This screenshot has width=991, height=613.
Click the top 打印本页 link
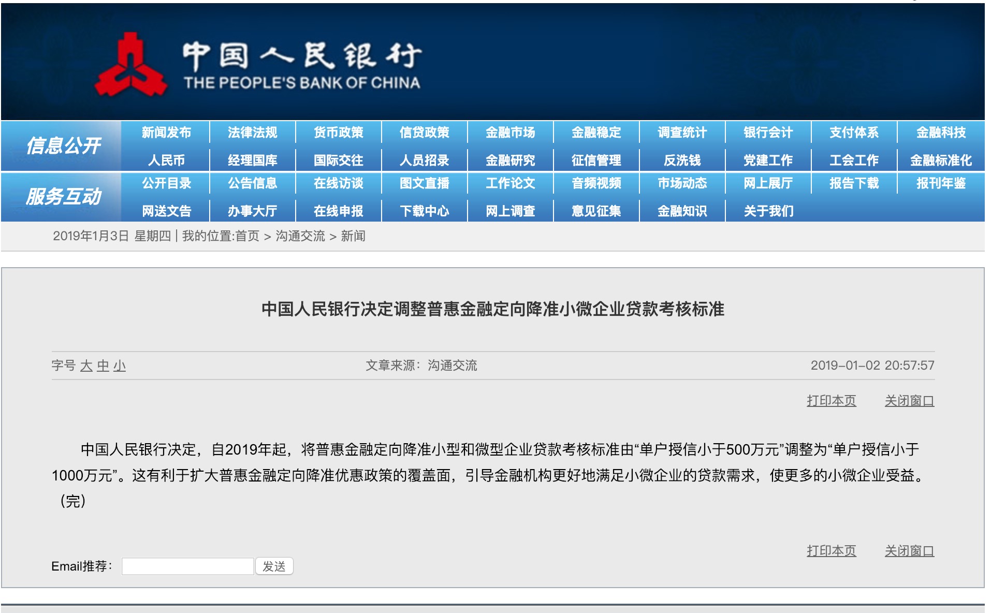pyautogui.click(x=831, y=401)
